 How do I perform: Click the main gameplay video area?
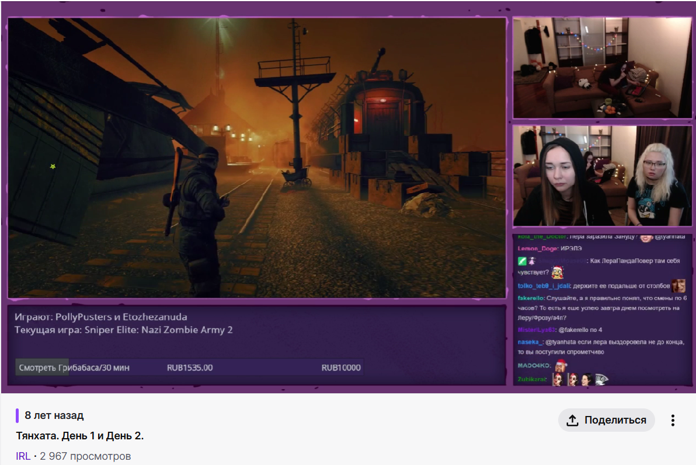pos(257,158)
